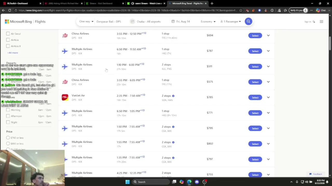This screenshot has width=332, height=186.
Task: Check the Air Seoul airline filter
Action: (x=8, y=34)
